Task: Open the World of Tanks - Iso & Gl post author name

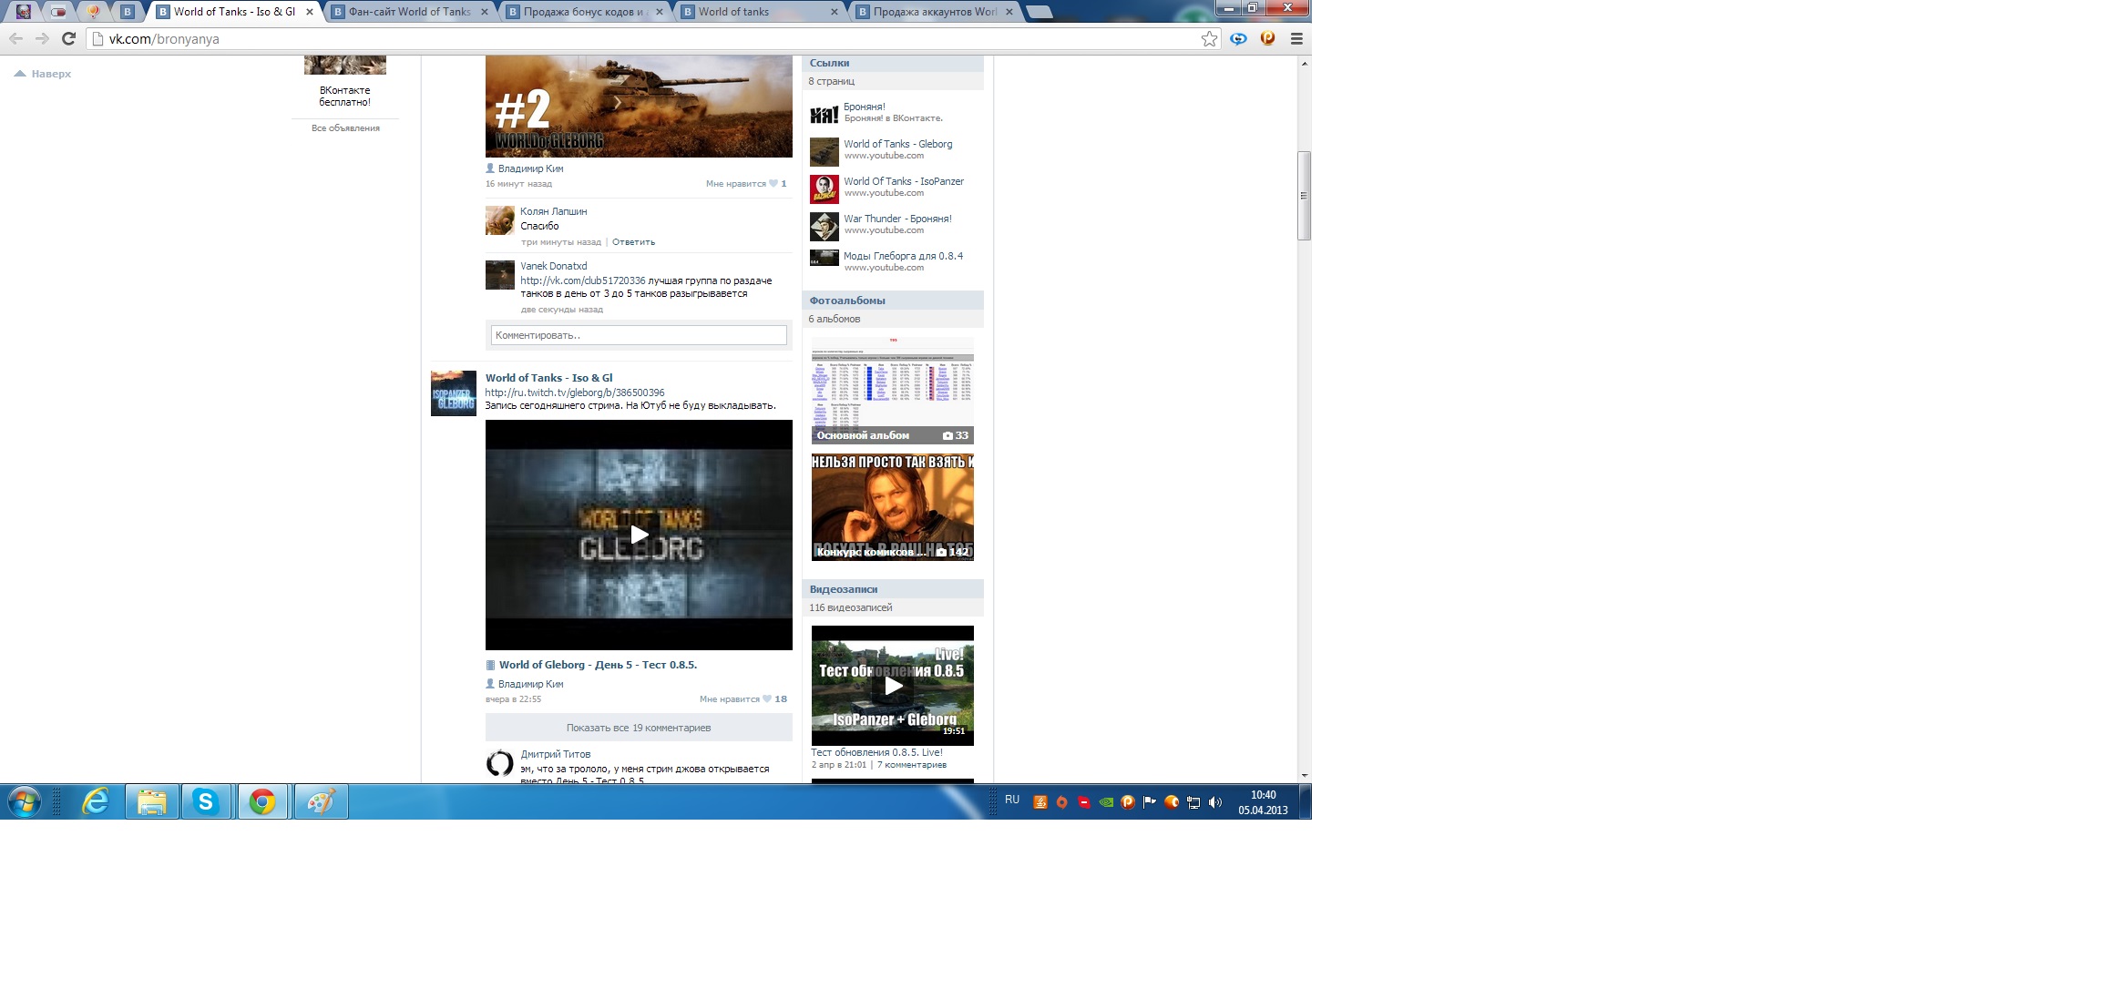Action: pos(548,378)
